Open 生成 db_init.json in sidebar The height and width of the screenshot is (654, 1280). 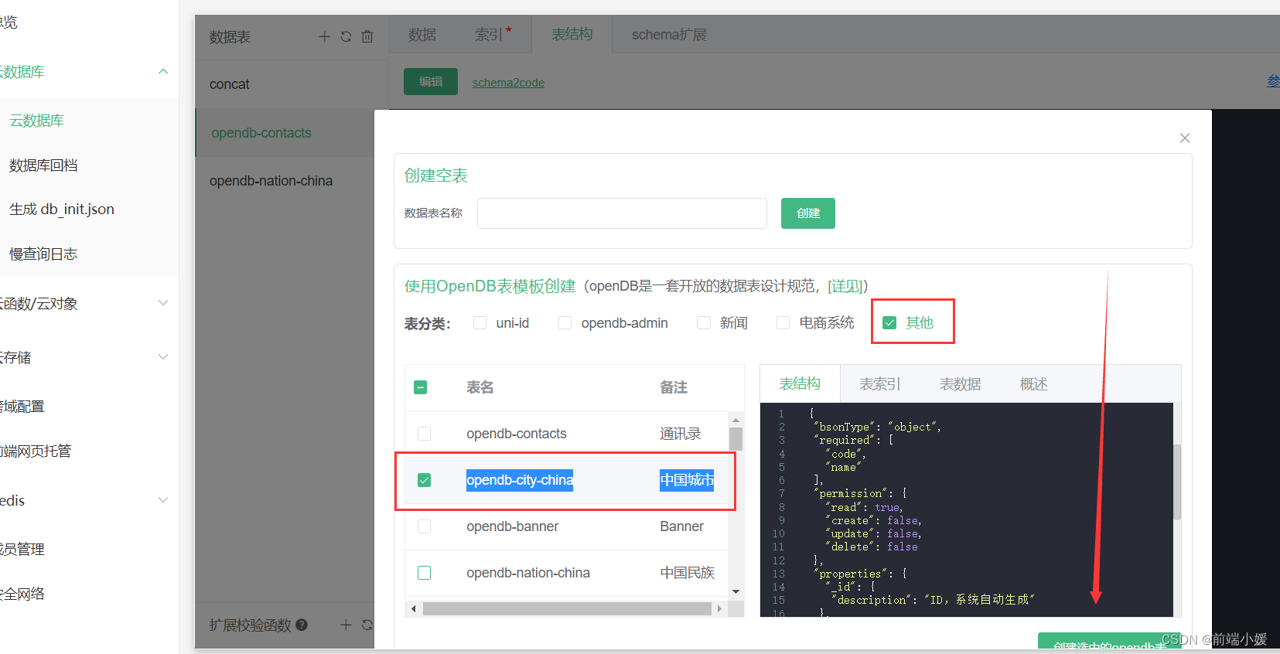click(62, 209)
